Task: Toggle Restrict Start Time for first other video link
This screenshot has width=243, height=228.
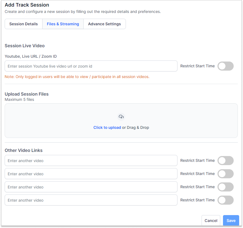Action: [225, 160]
